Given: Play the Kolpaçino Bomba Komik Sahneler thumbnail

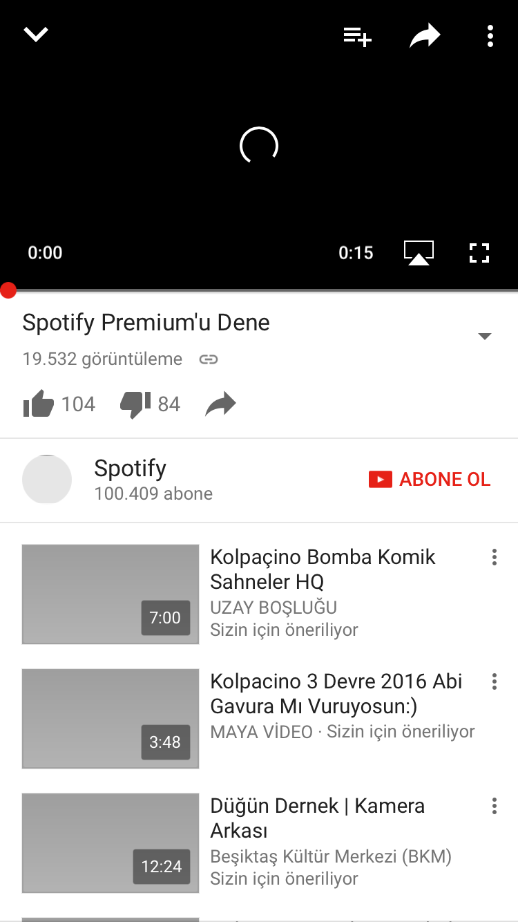Looking at the screenshot, I should coord(111,594).
